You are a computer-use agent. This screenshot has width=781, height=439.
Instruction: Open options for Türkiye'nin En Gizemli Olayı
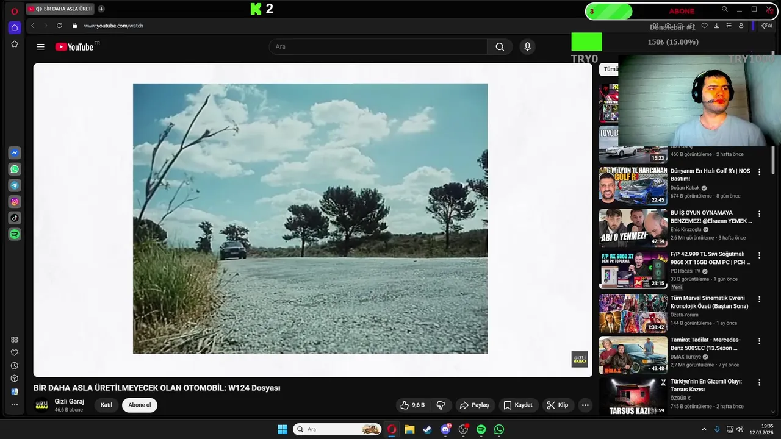point(760,383)
